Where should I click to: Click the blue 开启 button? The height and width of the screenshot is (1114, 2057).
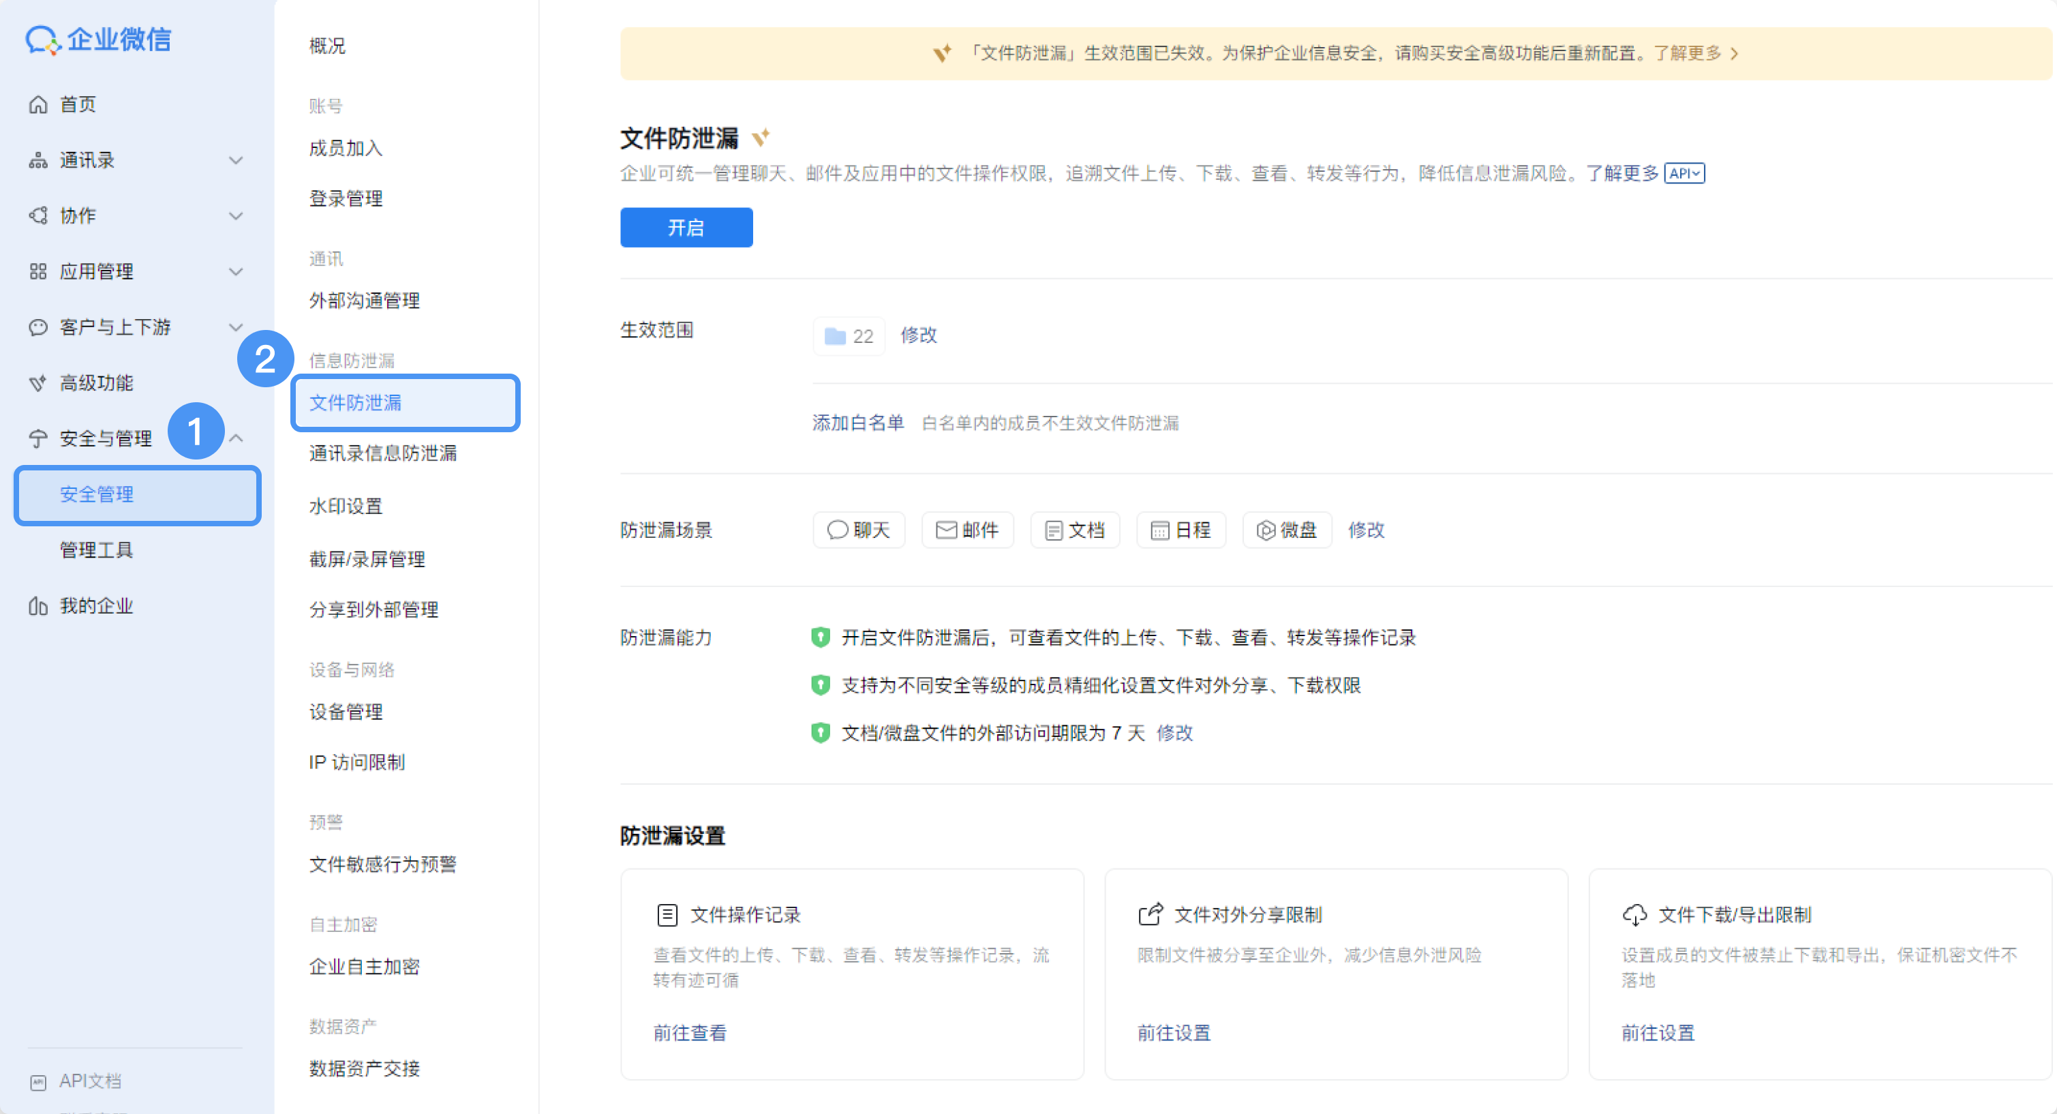pos(686,228)
